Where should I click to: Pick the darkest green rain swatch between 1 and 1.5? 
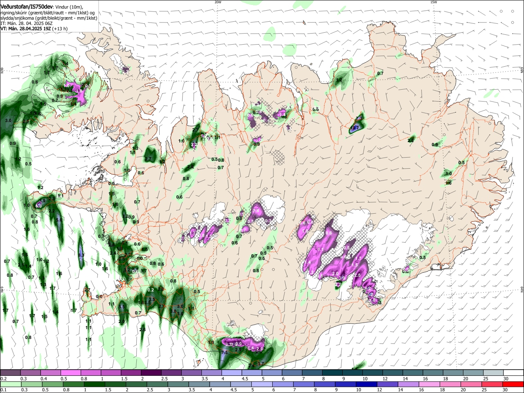point(94,384)
